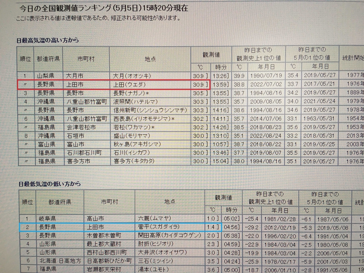Select station 波照間(ハテルマ)
This screenshot has width=364, height=273.
click(x=135, y=101)
